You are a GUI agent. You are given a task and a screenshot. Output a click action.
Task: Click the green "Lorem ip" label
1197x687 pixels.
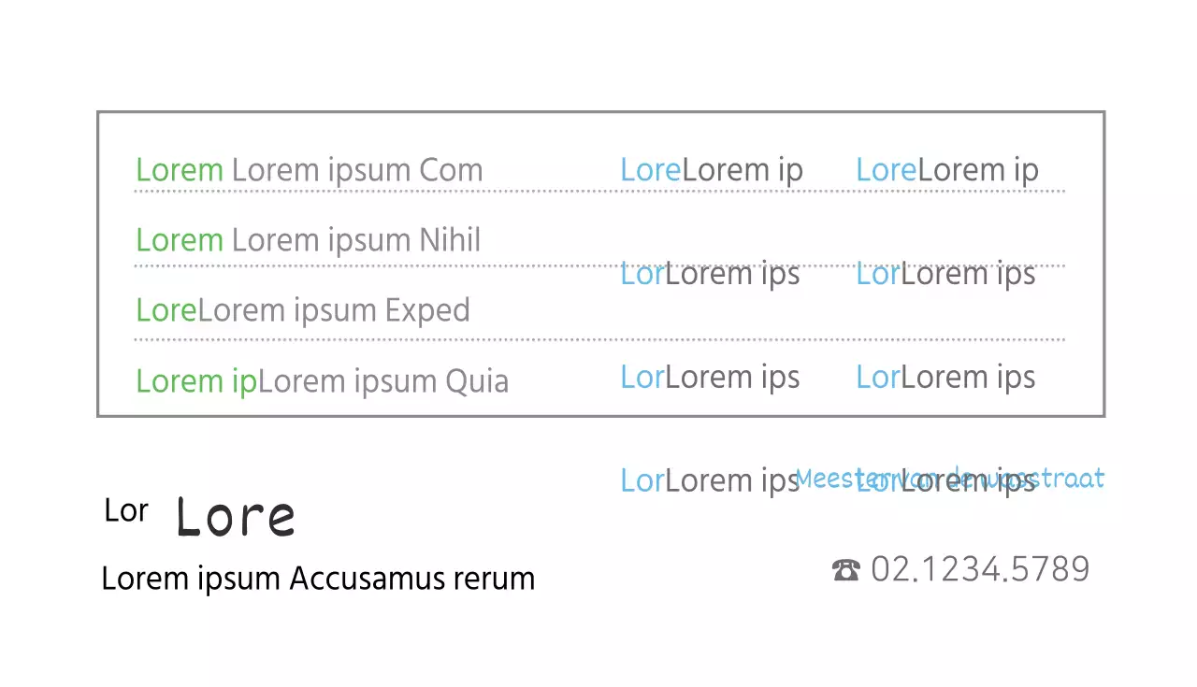click(196, 381)
